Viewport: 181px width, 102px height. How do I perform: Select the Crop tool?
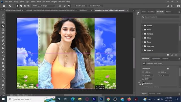(x=3, y=29)
